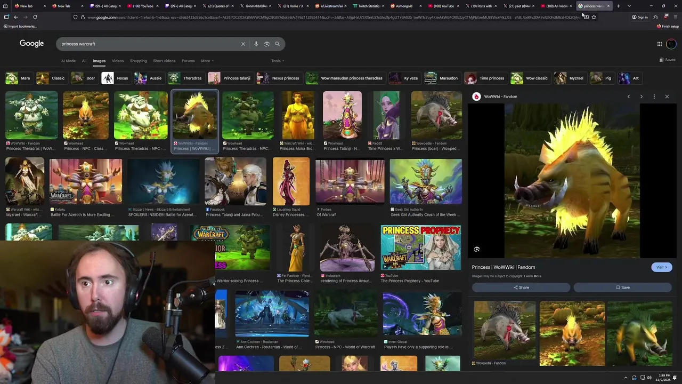Select Wow maraudon princess theradras chip
This screenshot has width=682, height=384.
point(345,78)
